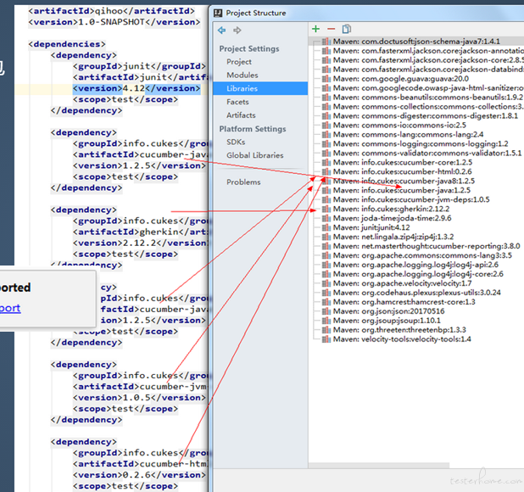Select Maven: commons-validator:1.5.1 library
This screenshot has width=524, height=492.
coord(427,154)
